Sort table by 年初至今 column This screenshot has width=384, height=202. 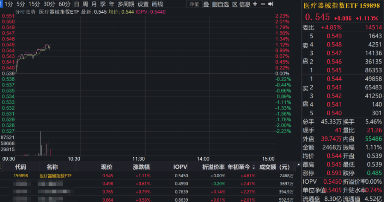tap(241, 167)
